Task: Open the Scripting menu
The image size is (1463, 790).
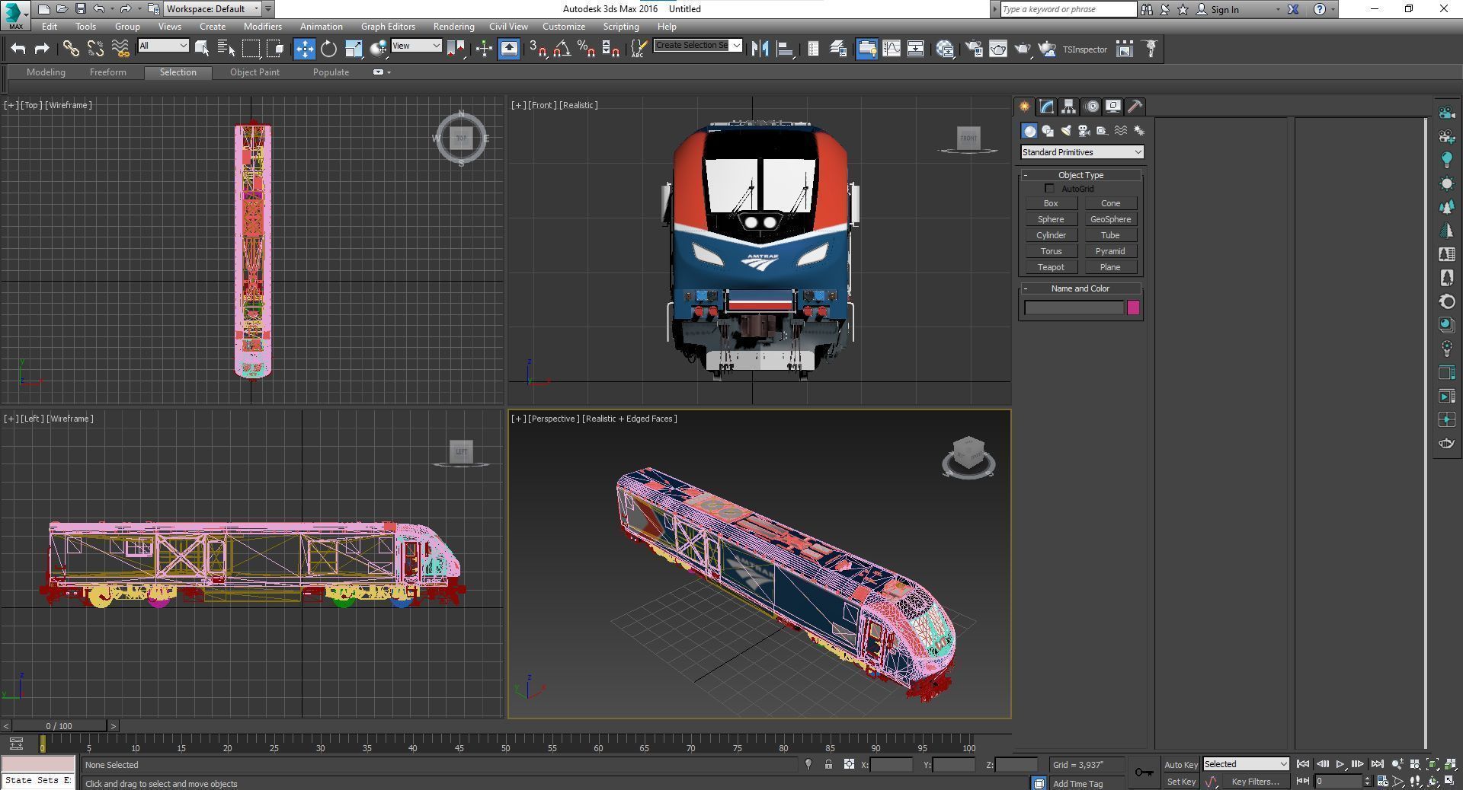Action: [621, 27]
